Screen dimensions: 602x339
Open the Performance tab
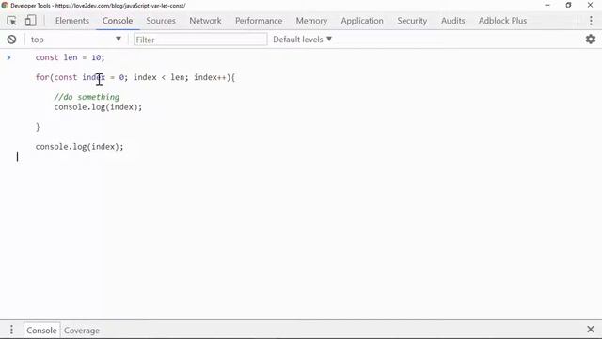pos(259,21)
